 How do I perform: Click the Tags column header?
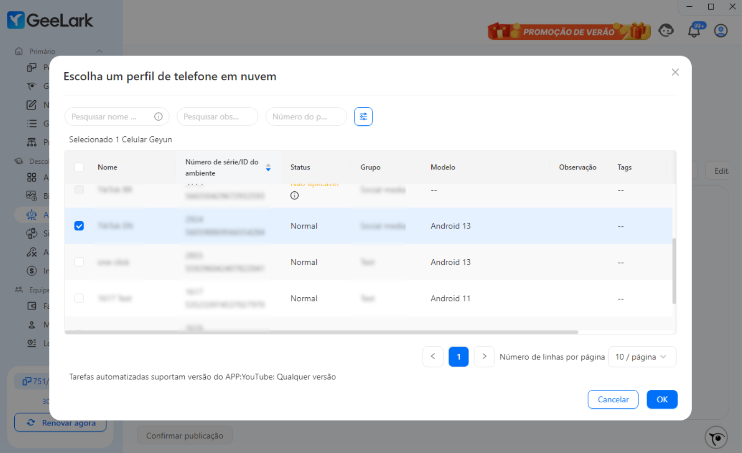[625, 167]
